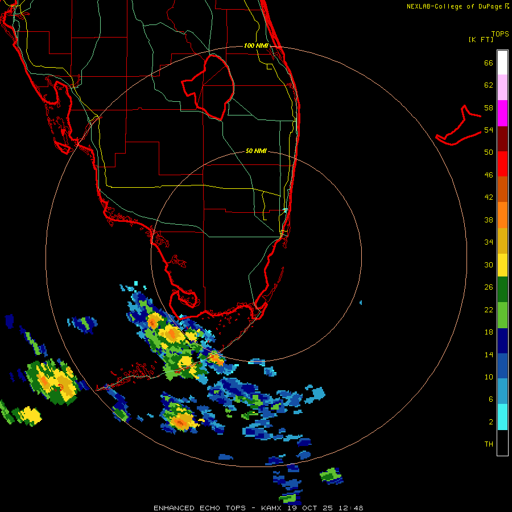Click the K FT units label
Image resolution: width=512 pixels, height=512 pixels.
(481, 40)
